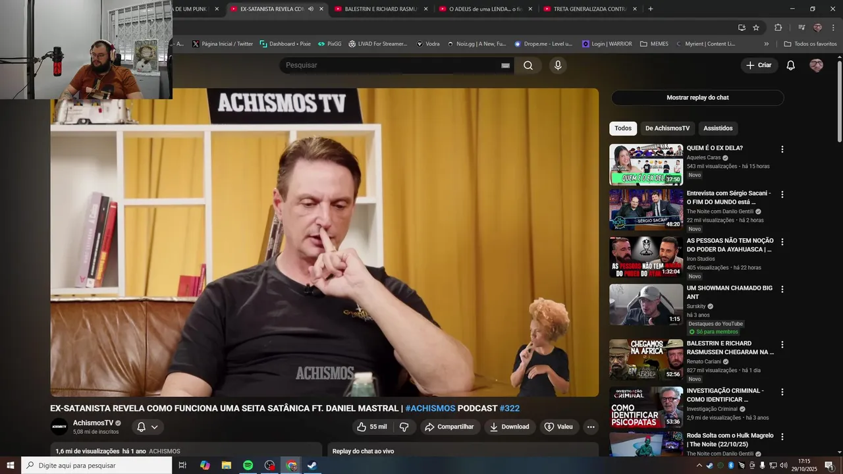Open Steam from the taskbar
This screenshot has height=474, width=843.
312,465
